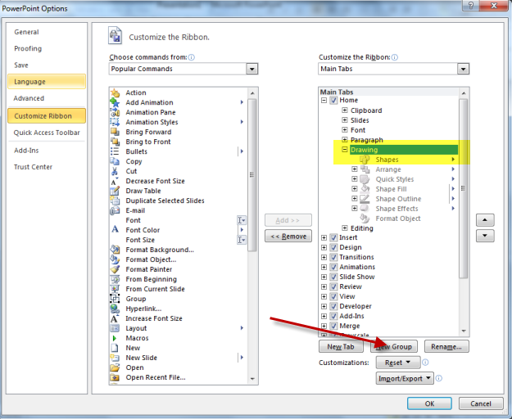Click the Bullets list icon
Image resolution: width=512 pixels, height=419 pixels.
point(116,151)
